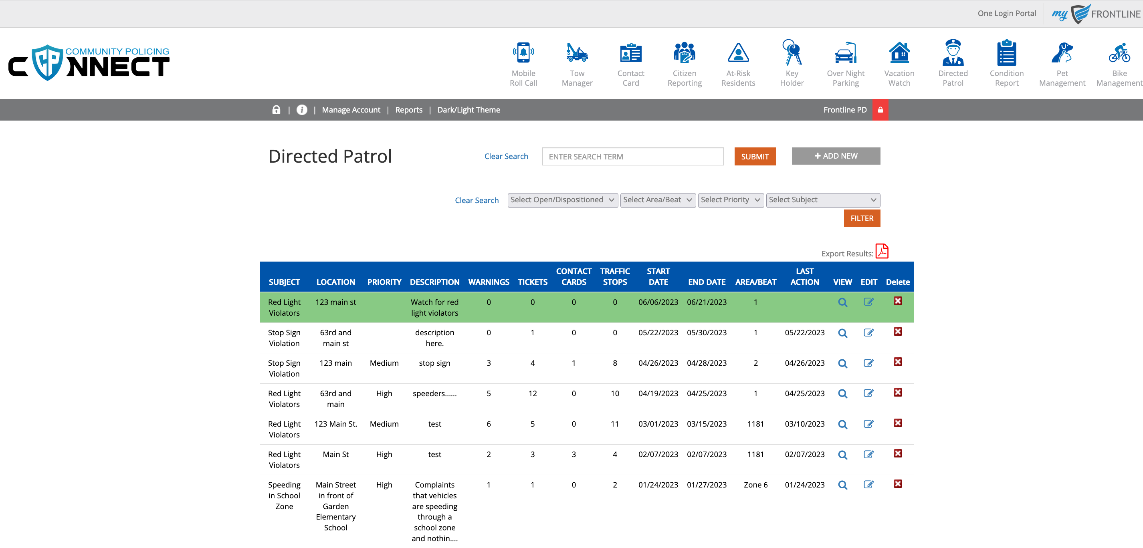Screen dimensions: 1143x548
Task: Open the Pet Management module icon
Action: [x=1062, y=53]
